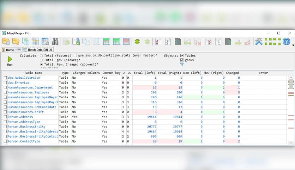295x170 pixels.
Task: Click 'Yes' in Person.Address Changed columns cell
Action: (74, 117)
